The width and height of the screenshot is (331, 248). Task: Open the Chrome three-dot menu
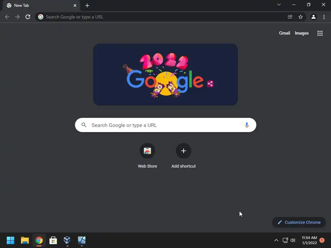(324, 17)
